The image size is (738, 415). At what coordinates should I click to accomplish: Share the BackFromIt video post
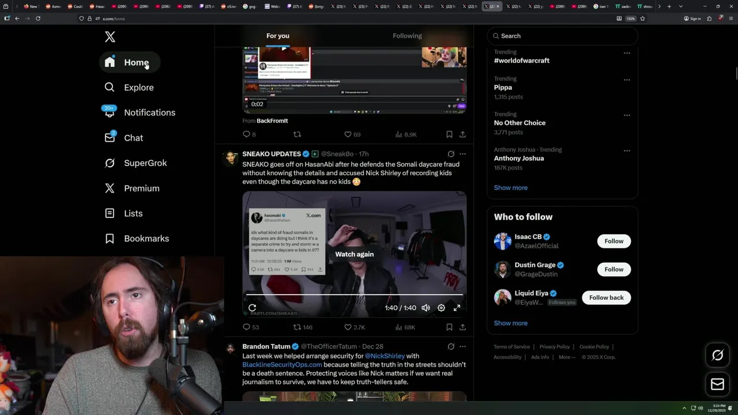click(x=462, y=134)
